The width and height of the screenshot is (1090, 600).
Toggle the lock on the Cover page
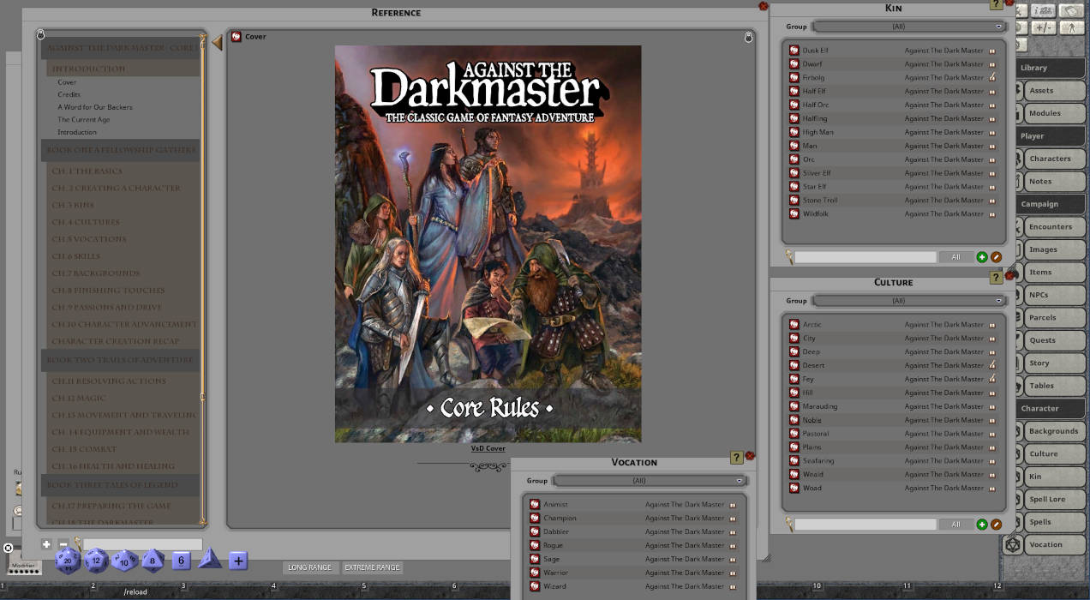click(748, 37)
